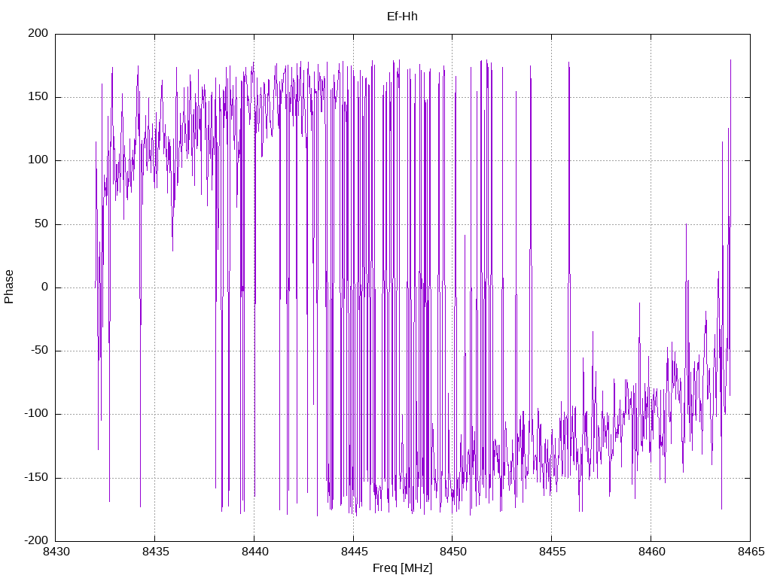771x578 pixels.
Task: Click the 'Freq [MHz]' x-axis label
Action: click(x=402, y=568)
